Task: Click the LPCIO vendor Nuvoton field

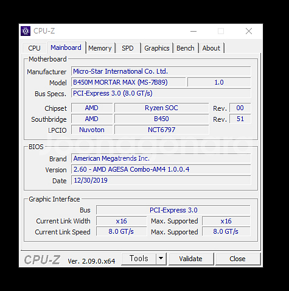Action: click(92, 130)
